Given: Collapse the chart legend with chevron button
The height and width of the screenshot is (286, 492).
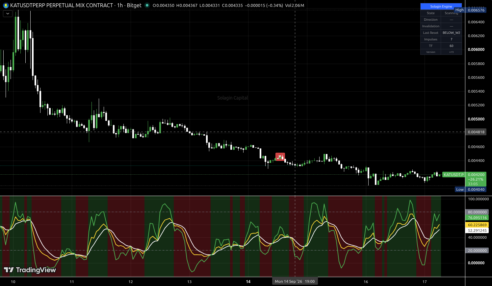Looking at the screenshot, I should click(x=8, y=14).
